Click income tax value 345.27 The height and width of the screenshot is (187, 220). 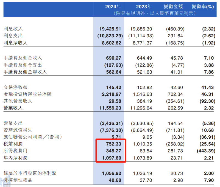click(113, 151)
